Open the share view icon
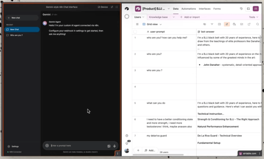The image size is (264, 159). (x=249, y=24)
